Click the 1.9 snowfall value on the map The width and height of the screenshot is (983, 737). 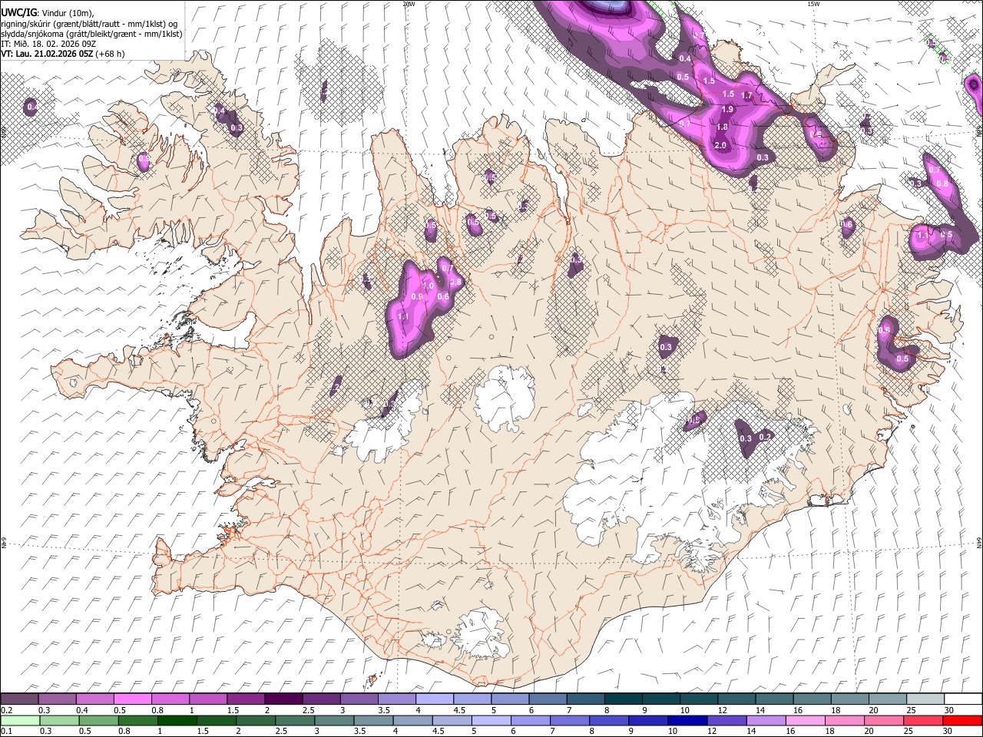click(727, 110)
